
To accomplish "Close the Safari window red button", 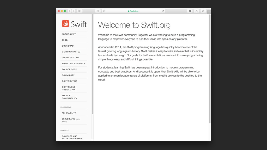I will [x=59, y=11].
